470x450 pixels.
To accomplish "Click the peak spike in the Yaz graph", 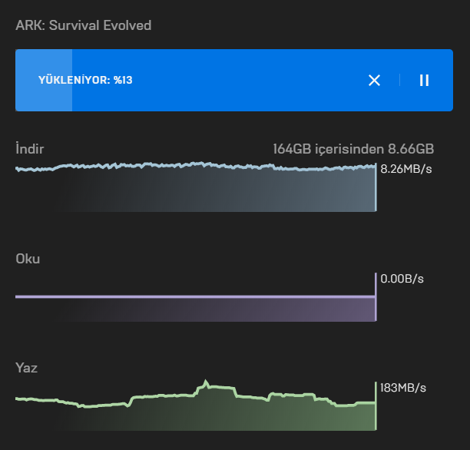I will click(206, 382).
